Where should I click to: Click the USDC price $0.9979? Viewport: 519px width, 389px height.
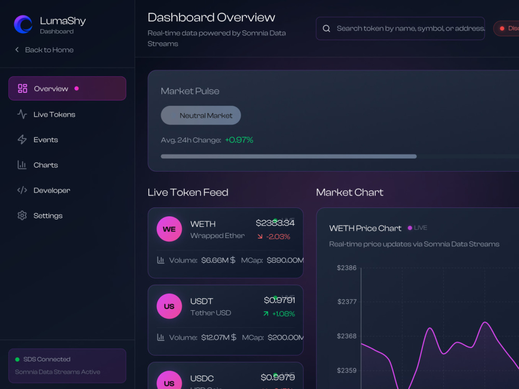(x=278, y=377)
